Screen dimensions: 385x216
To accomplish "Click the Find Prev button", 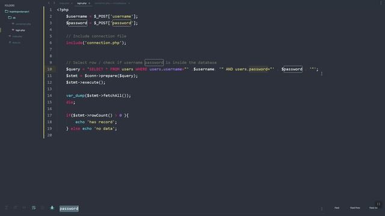I will tap(355, 208).
